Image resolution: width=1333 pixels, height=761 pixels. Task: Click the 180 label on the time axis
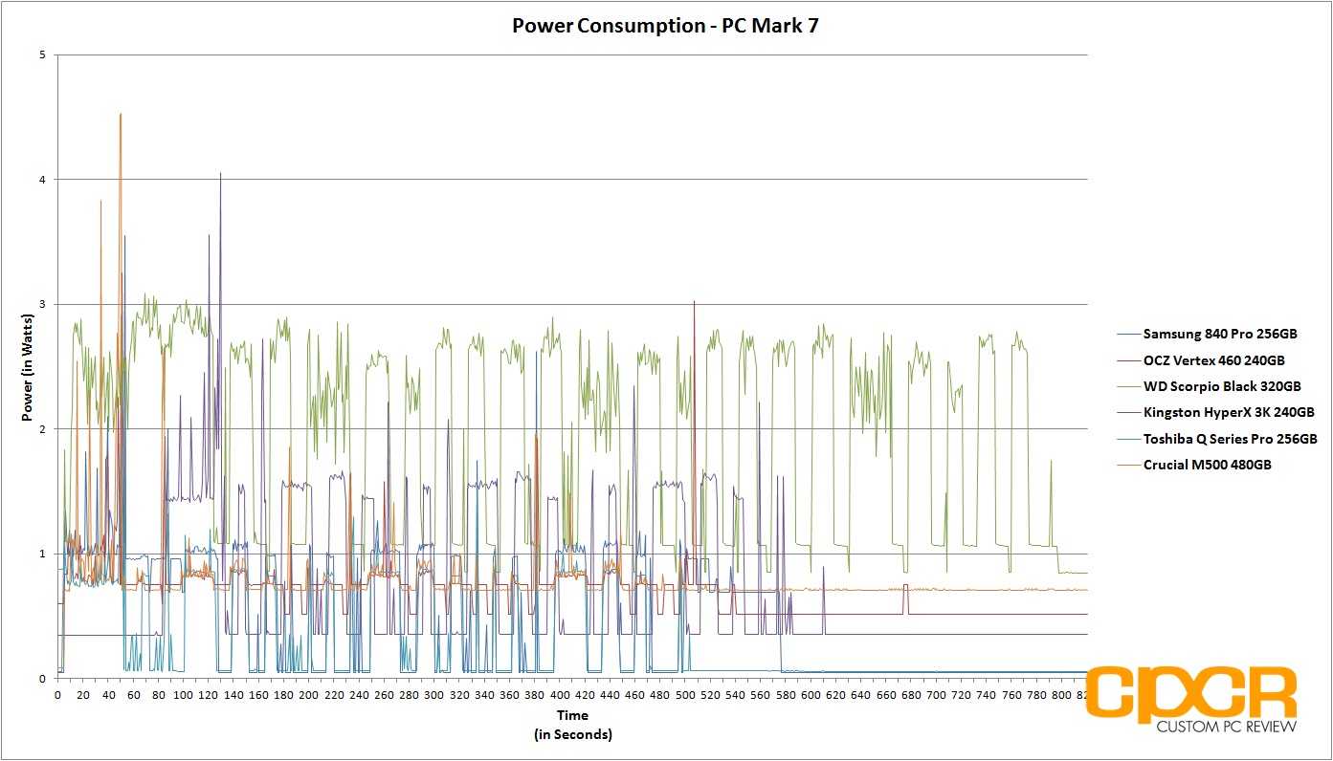[283, 695]
